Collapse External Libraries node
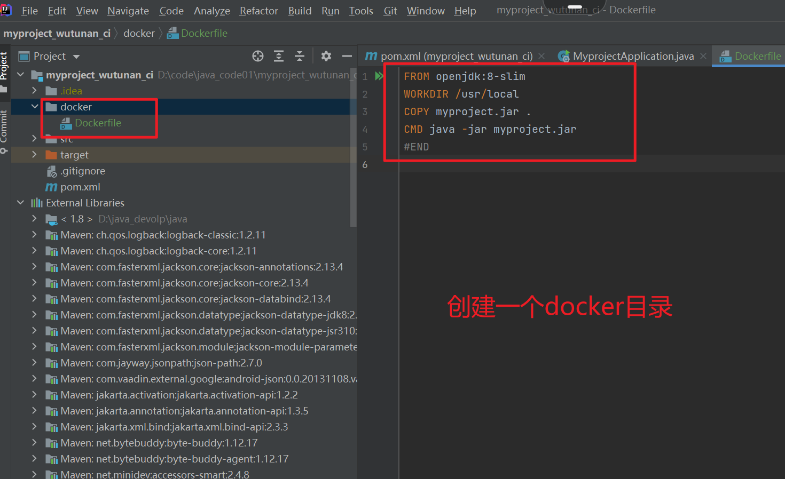The height and width of the screenshot is (479, 785). 21,203
